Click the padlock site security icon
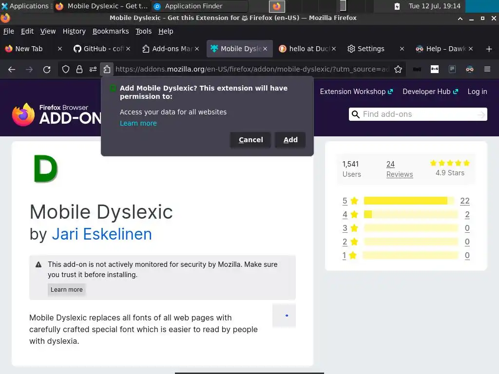This screenshot has height=374, width=499. coord(79,69)
